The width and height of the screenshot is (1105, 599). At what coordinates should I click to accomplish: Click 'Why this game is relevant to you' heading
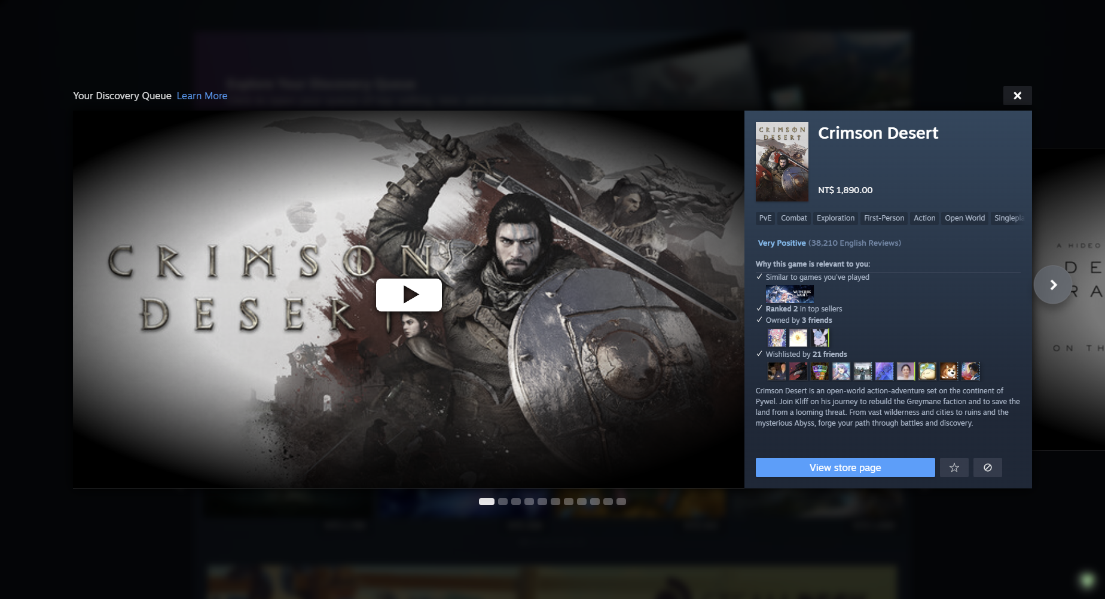tap(813, 264)
